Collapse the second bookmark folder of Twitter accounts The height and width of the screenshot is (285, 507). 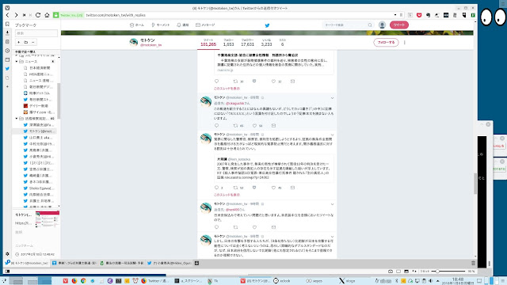point(17,119)
